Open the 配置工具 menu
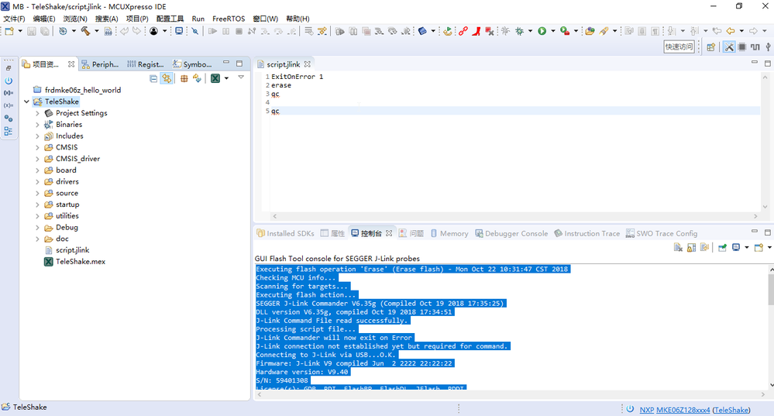 pyautogui.click(x=170, y=19)
